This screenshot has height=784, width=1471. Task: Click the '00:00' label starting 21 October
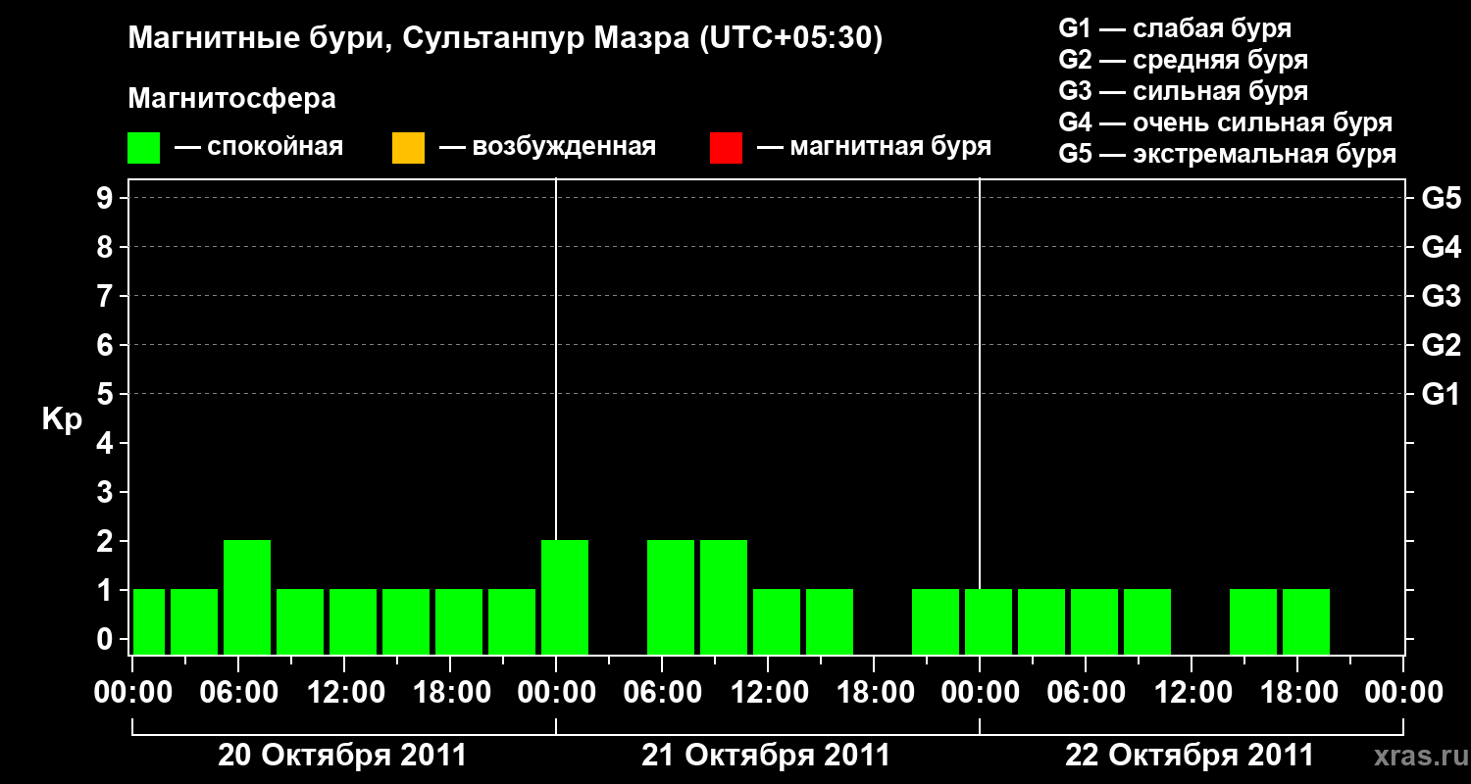point(556,693)
